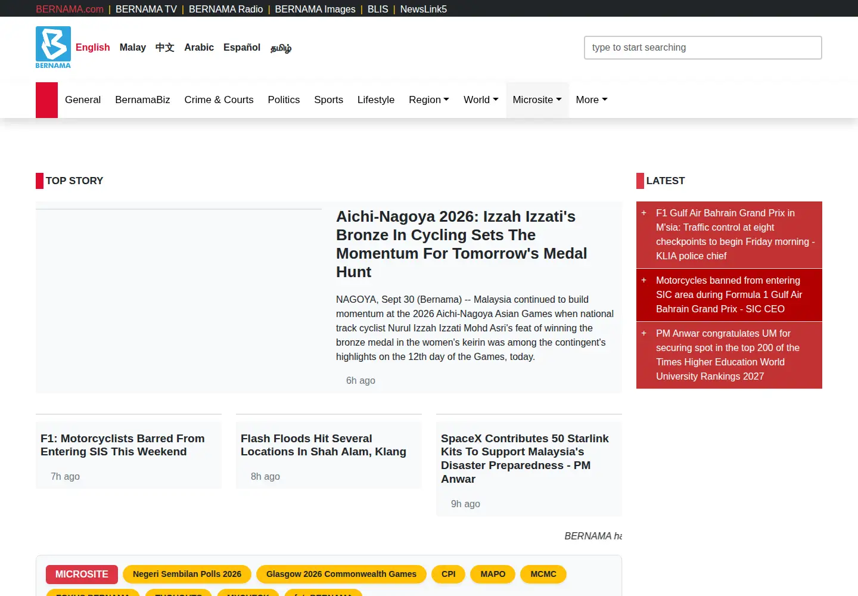Open the NewsLink5 link
This screenshot has width=858, height=596.
tap(424, 9)
